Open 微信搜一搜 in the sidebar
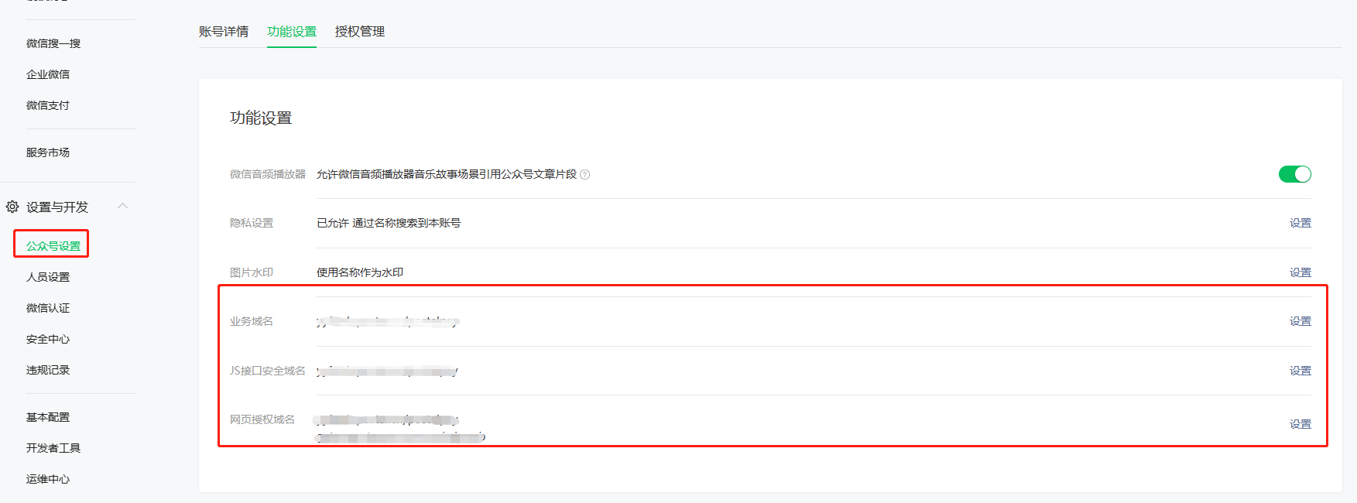 53,43
